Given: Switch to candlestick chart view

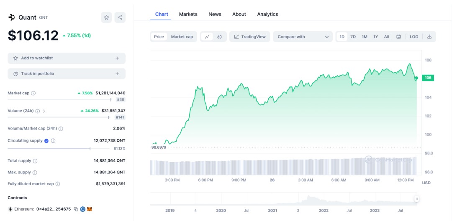Looking at the screenshot, I should tap(219, 36).
